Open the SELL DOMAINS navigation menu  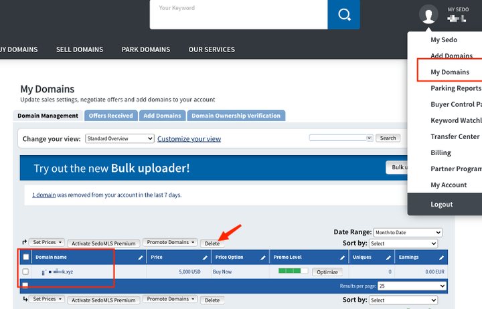coord(80,49)
